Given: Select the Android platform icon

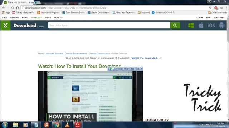Looking at the screenshot, I should [221, 25].
